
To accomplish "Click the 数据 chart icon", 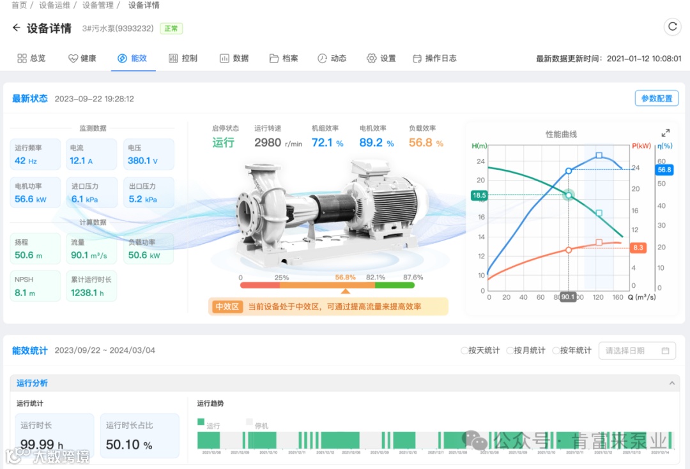I will (x=224, y=58).
